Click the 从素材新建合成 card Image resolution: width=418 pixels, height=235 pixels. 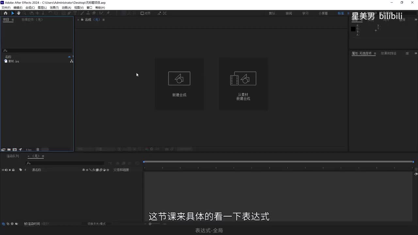[x=243, y=84]
